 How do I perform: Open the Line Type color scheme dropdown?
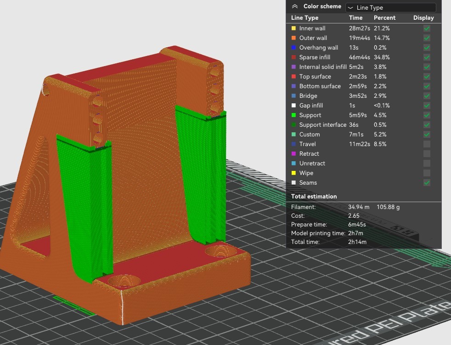(x=390, y=7)
